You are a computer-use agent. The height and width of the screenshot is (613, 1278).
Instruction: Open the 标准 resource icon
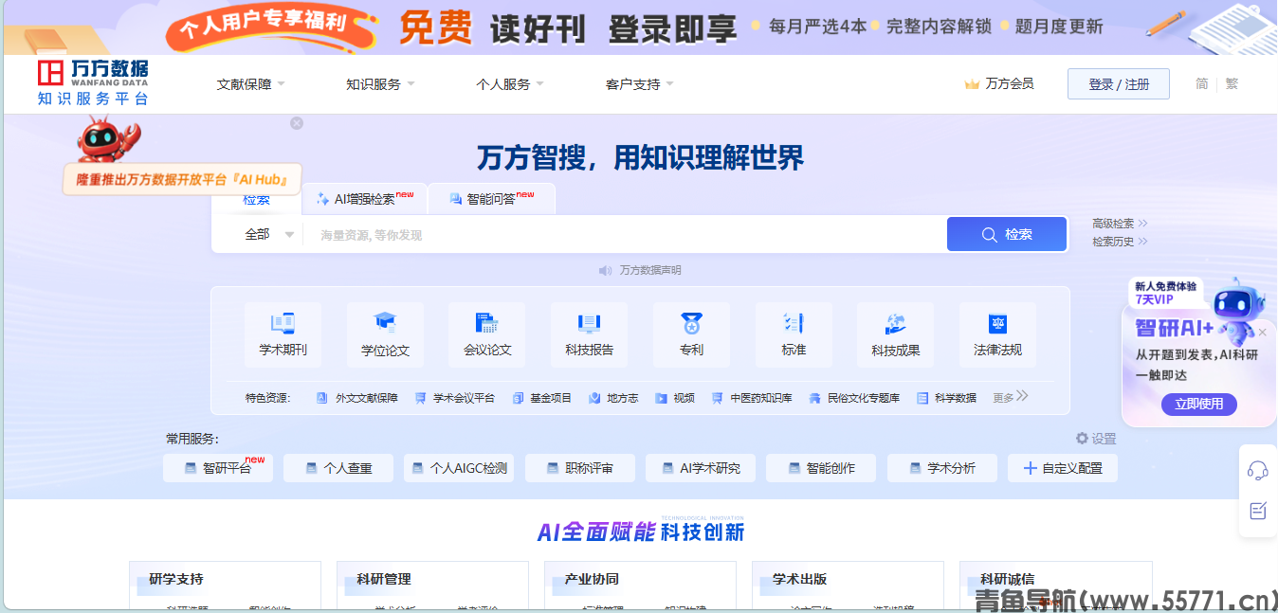pyautogui.click(x=794, y=334)
